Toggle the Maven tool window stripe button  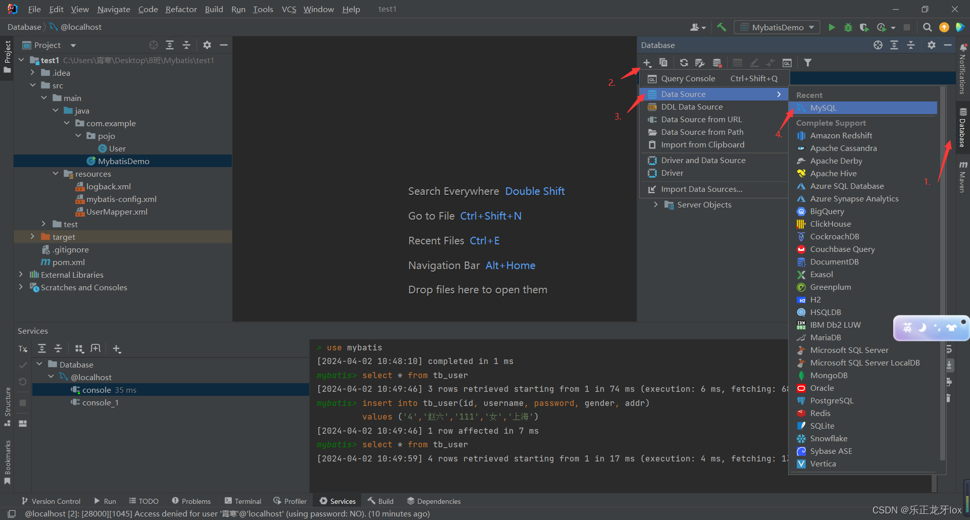coord(963,177)
